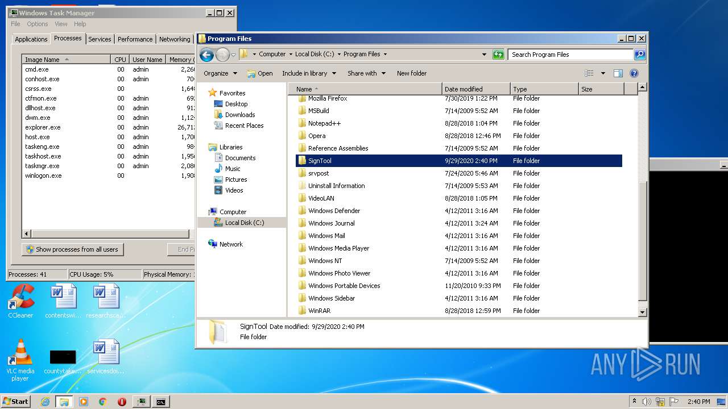Screen dimensions: 728x409
Task: Click the taskbar clock showing 2:40 PM
Action: click(x=698, y=402)
